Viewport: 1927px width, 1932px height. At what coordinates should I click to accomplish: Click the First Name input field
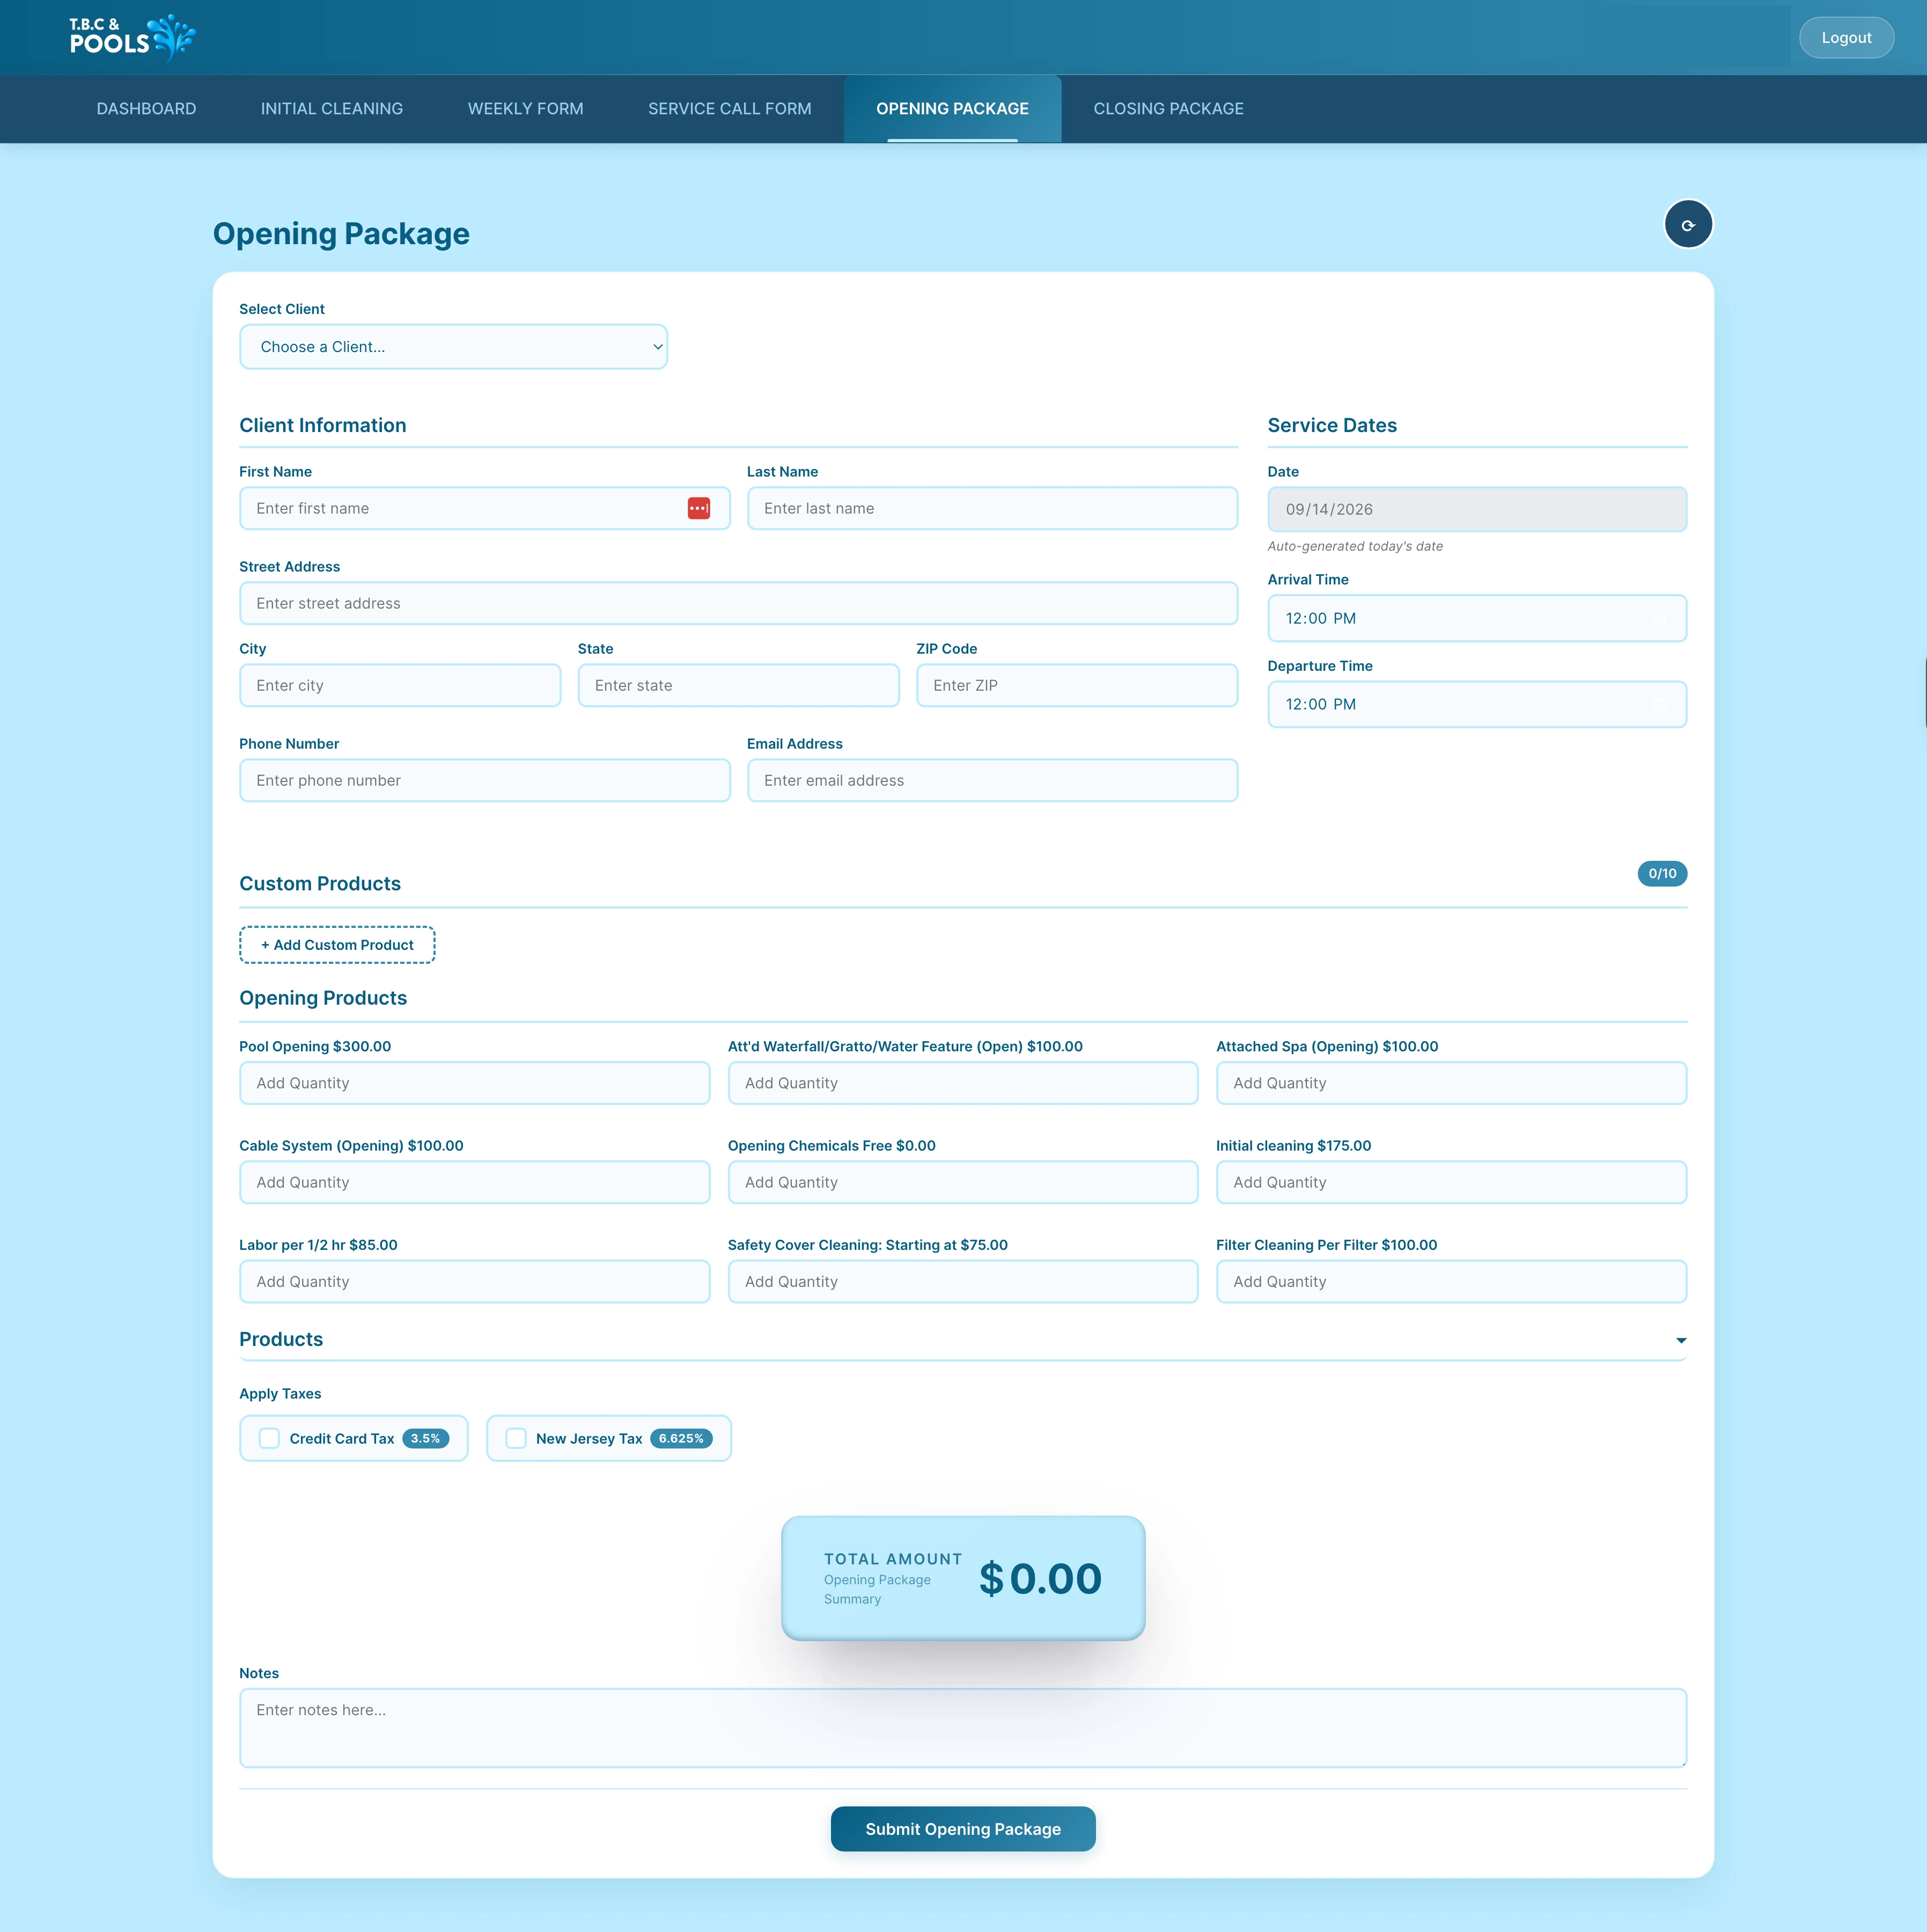pyautogui.click(x=485, y=508)
